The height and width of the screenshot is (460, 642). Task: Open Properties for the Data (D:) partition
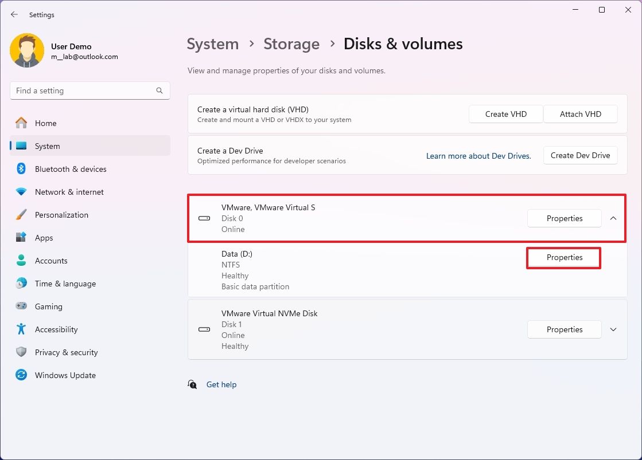point(564,258)
